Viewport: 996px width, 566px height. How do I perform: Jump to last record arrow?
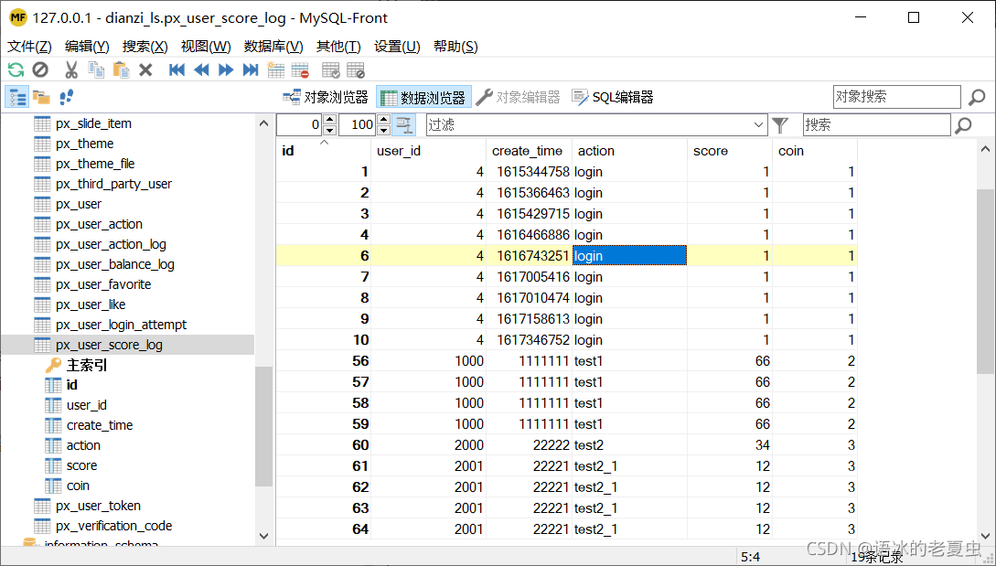pyautogui.click(x=251, y=69)
